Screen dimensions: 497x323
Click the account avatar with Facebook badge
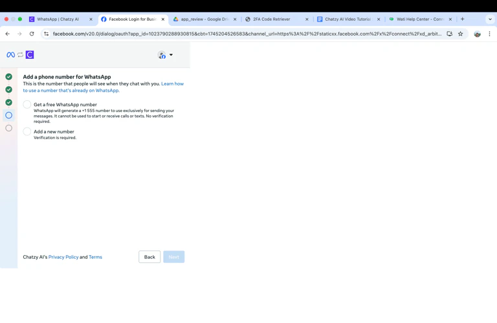coord(162,55)
